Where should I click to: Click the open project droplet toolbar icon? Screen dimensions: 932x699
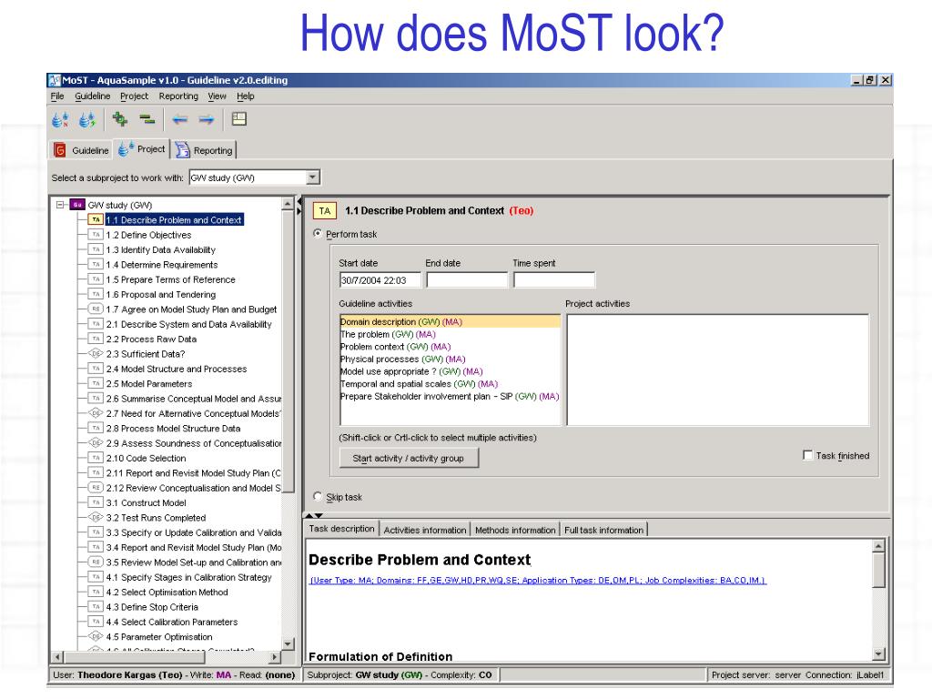(86, 119)
